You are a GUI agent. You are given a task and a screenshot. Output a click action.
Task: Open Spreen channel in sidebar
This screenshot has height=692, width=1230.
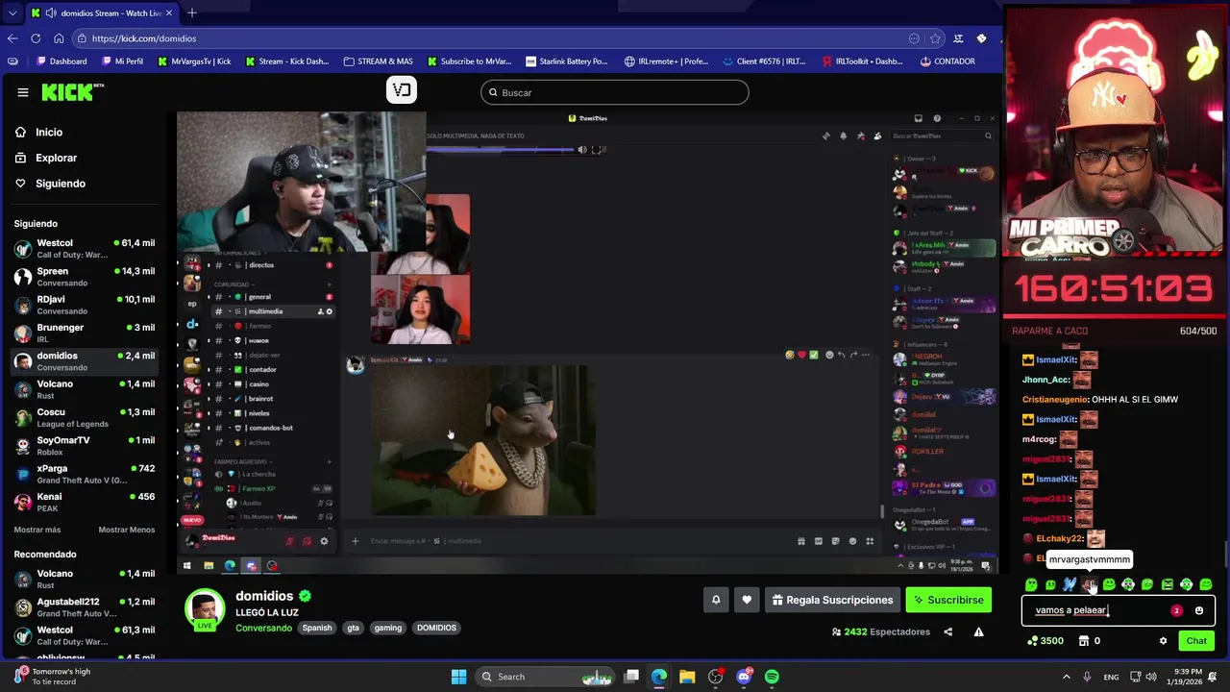tap(85, 277)
